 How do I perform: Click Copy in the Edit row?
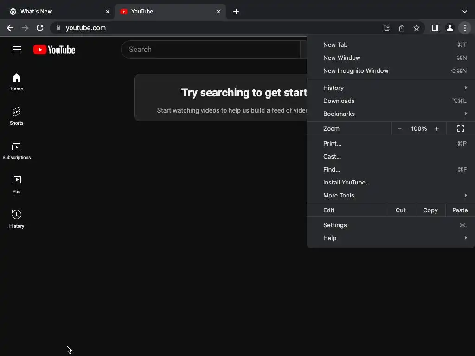click(x=430, y=210)
